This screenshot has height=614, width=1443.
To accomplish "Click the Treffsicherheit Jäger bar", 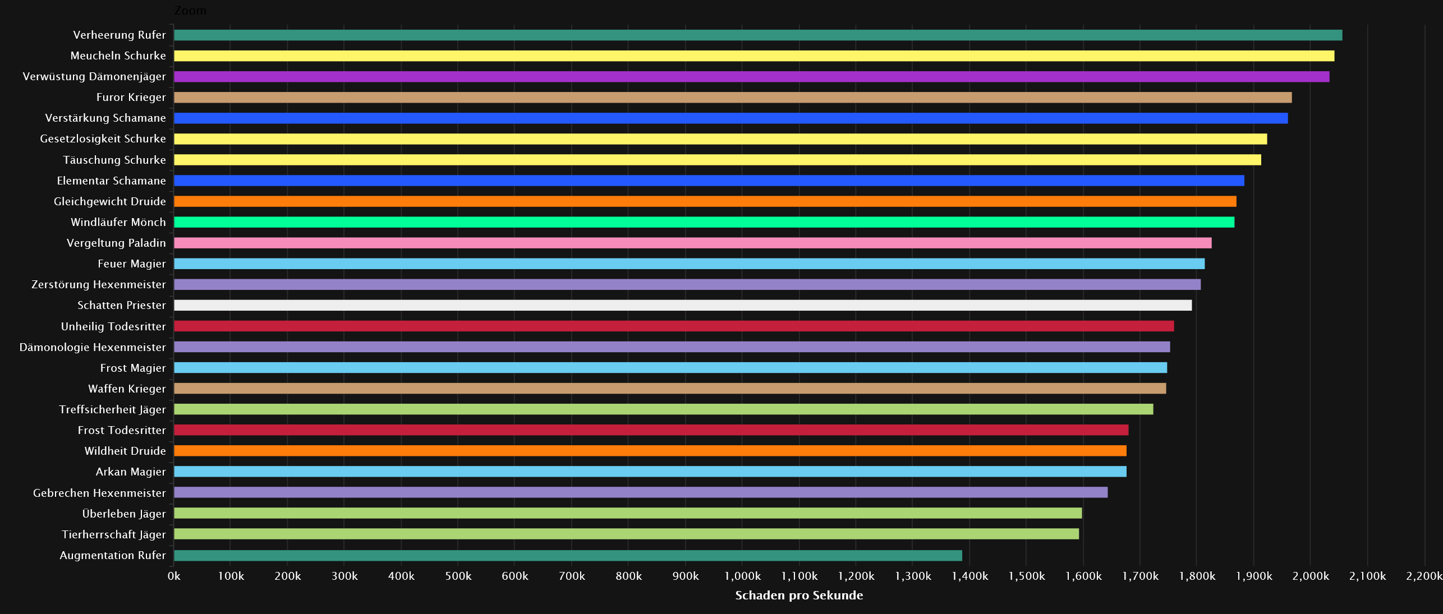I will pos(664,409).
